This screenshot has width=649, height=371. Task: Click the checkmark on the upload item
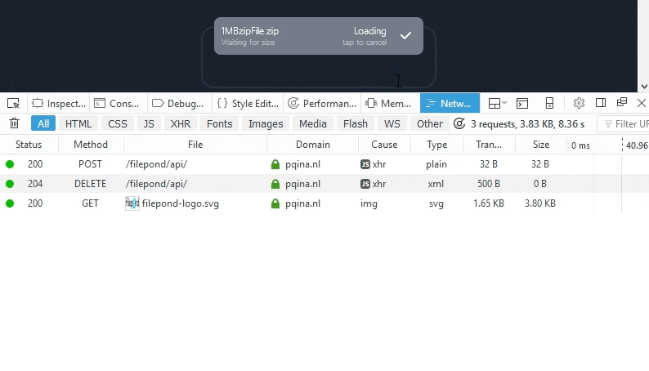pos(405,36)
